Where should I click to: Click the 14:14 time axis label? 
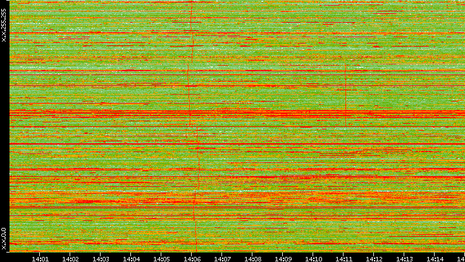(435, 259)
